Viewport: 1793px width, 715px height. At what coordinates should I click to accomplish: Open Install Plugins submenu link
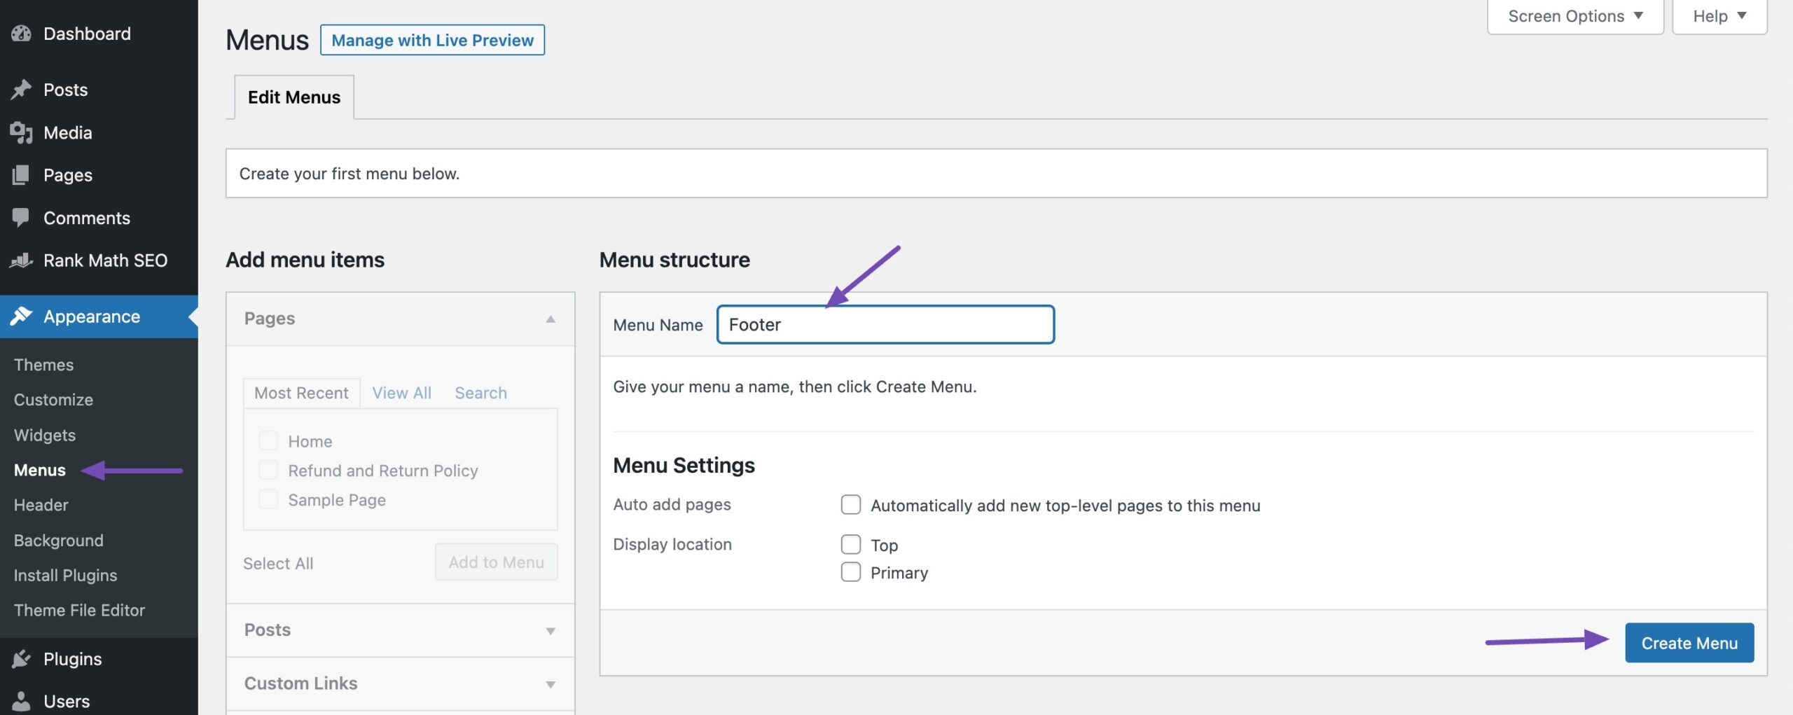66,576
